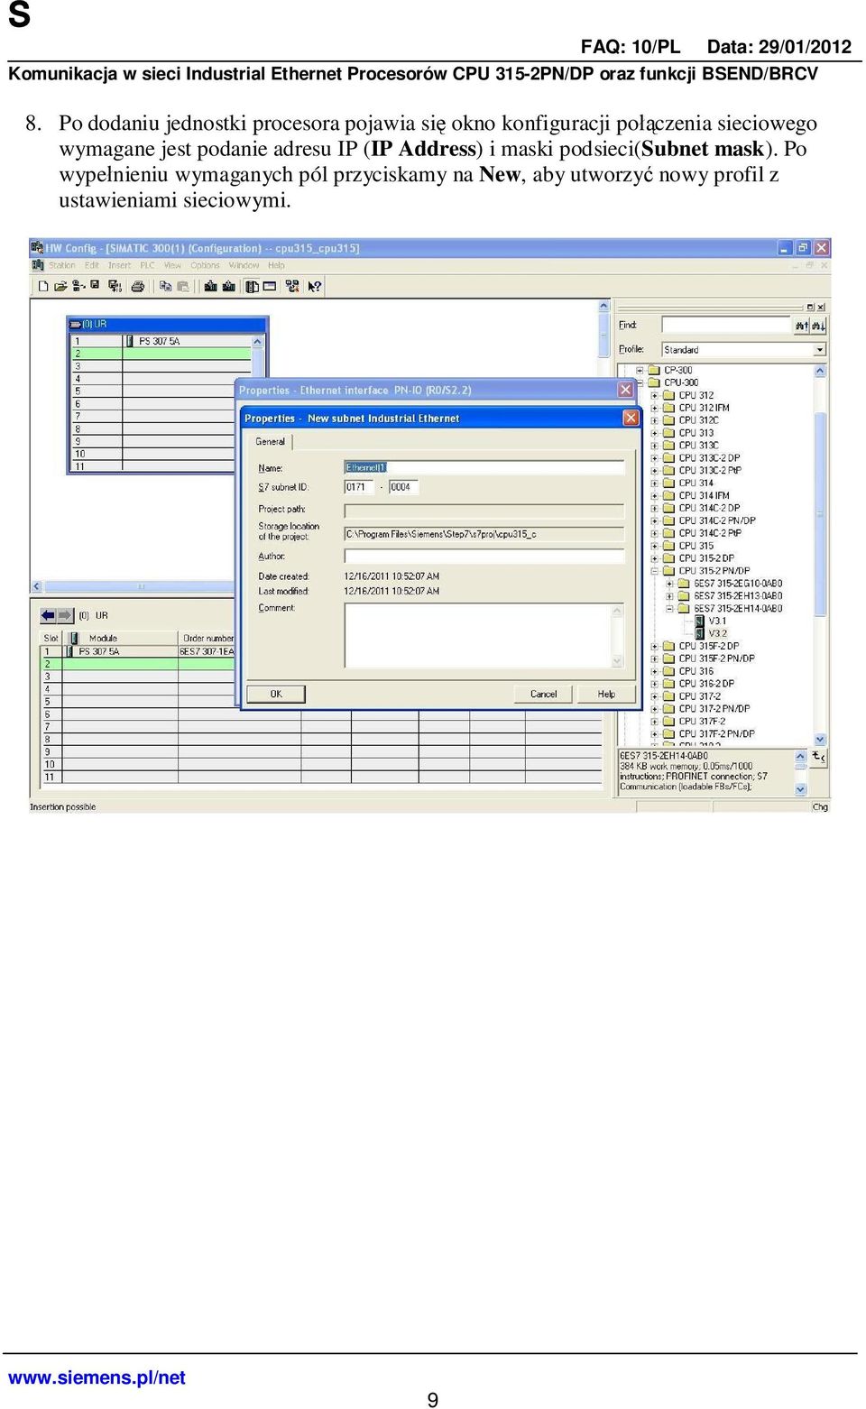Screen dimensions: 866x1409
Task: Click the Configure Network toolbar icon
Action: pyautogui.click(x=292, y=286)
